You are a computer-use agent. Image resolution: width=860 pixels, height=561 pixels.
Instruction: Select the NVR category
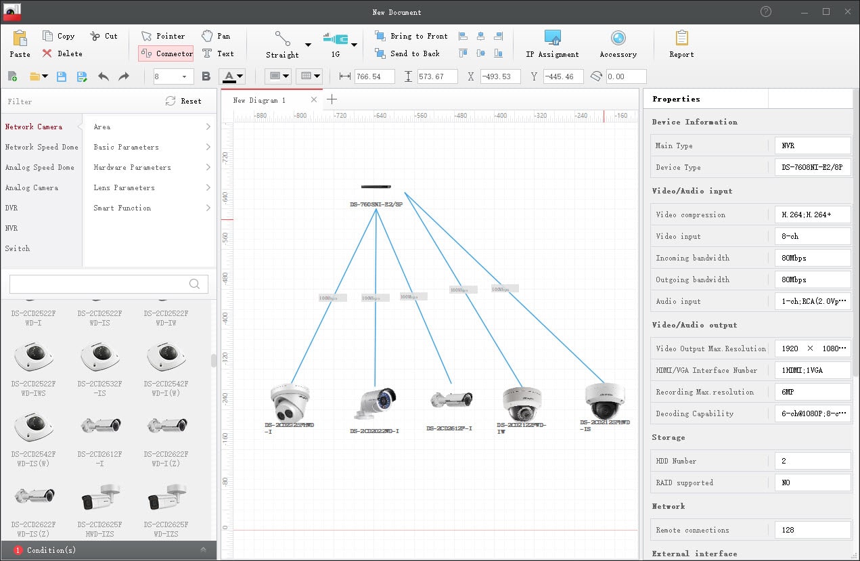11,228
